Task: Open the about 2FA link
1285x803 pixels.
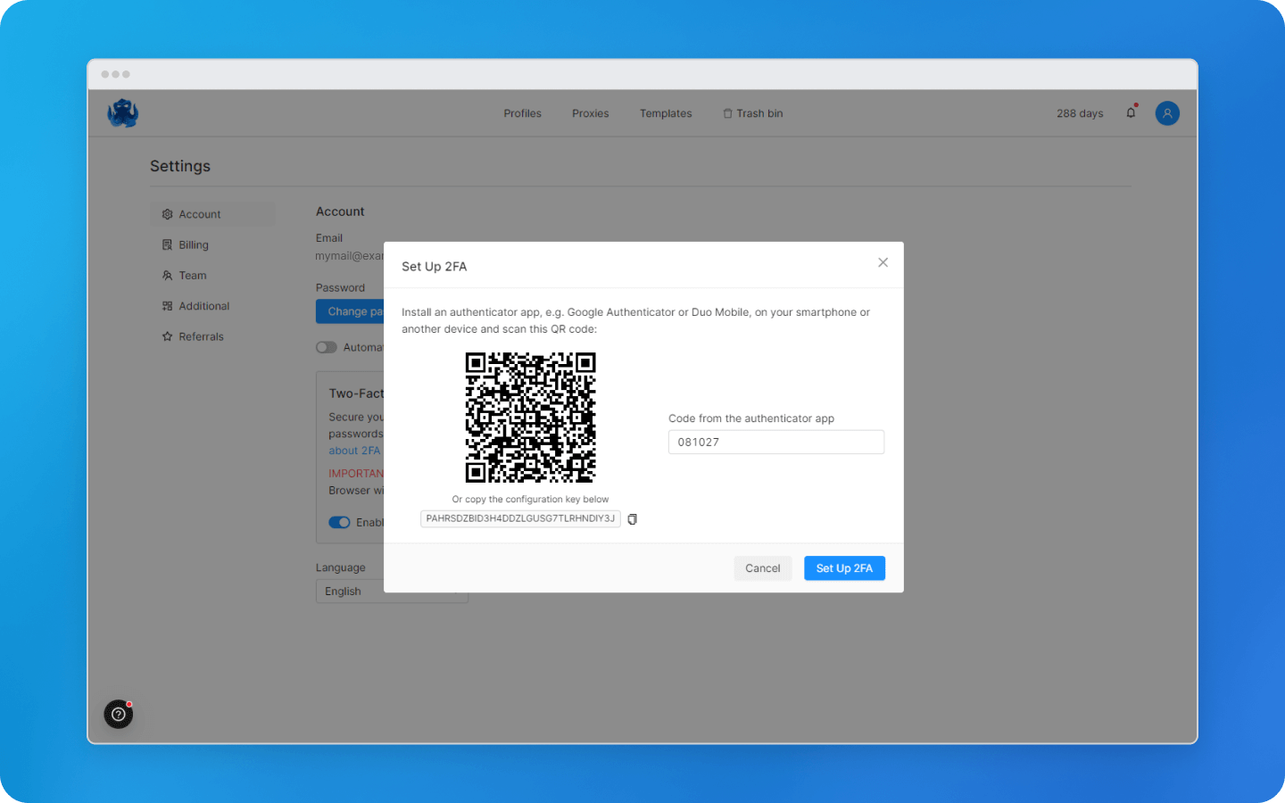Action: click(x=354, y=451)
